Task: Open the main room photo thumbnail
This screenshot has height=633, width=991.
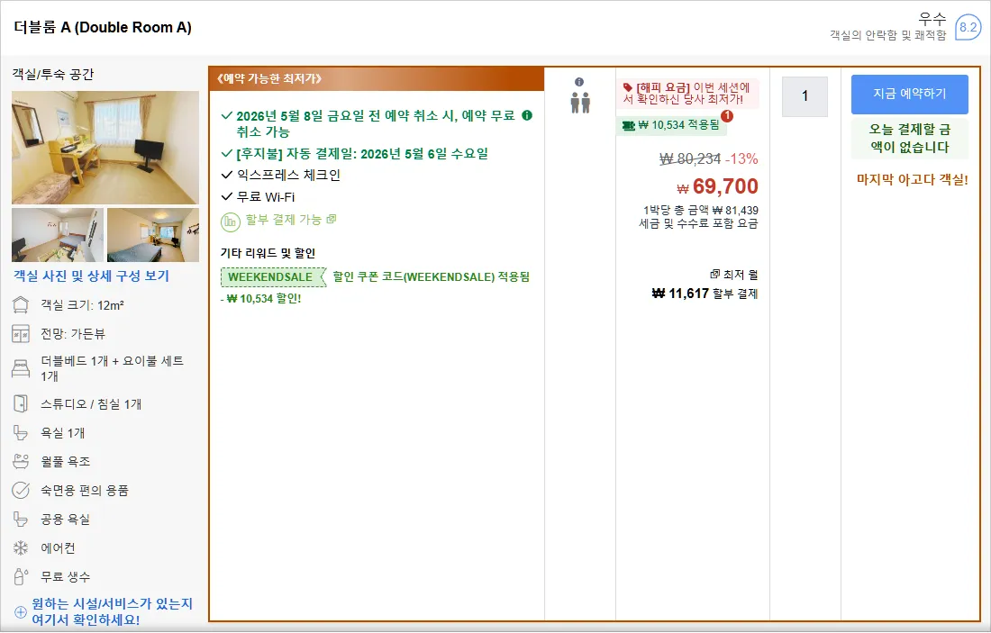Action: point(105,147)
